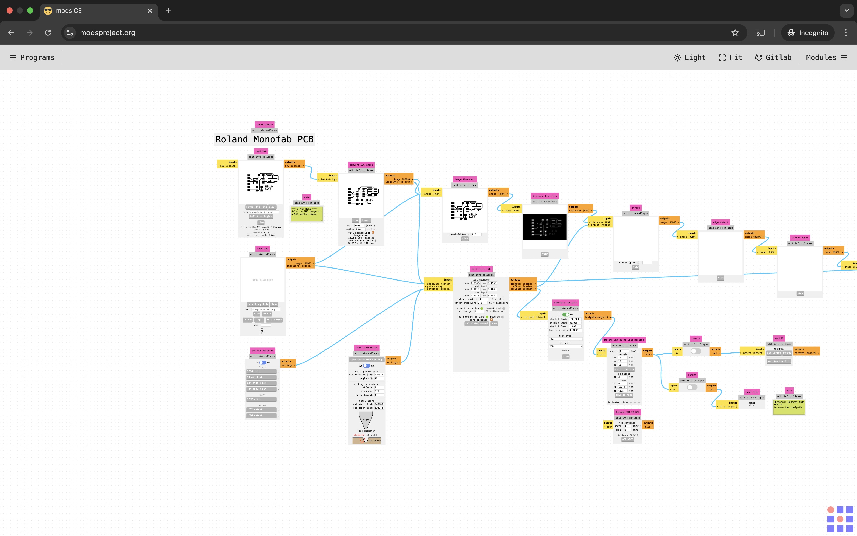Viewport: 857px width, 536px height.
Task: Open the Programs hamburger menu
Action: [x=13, y=57]
